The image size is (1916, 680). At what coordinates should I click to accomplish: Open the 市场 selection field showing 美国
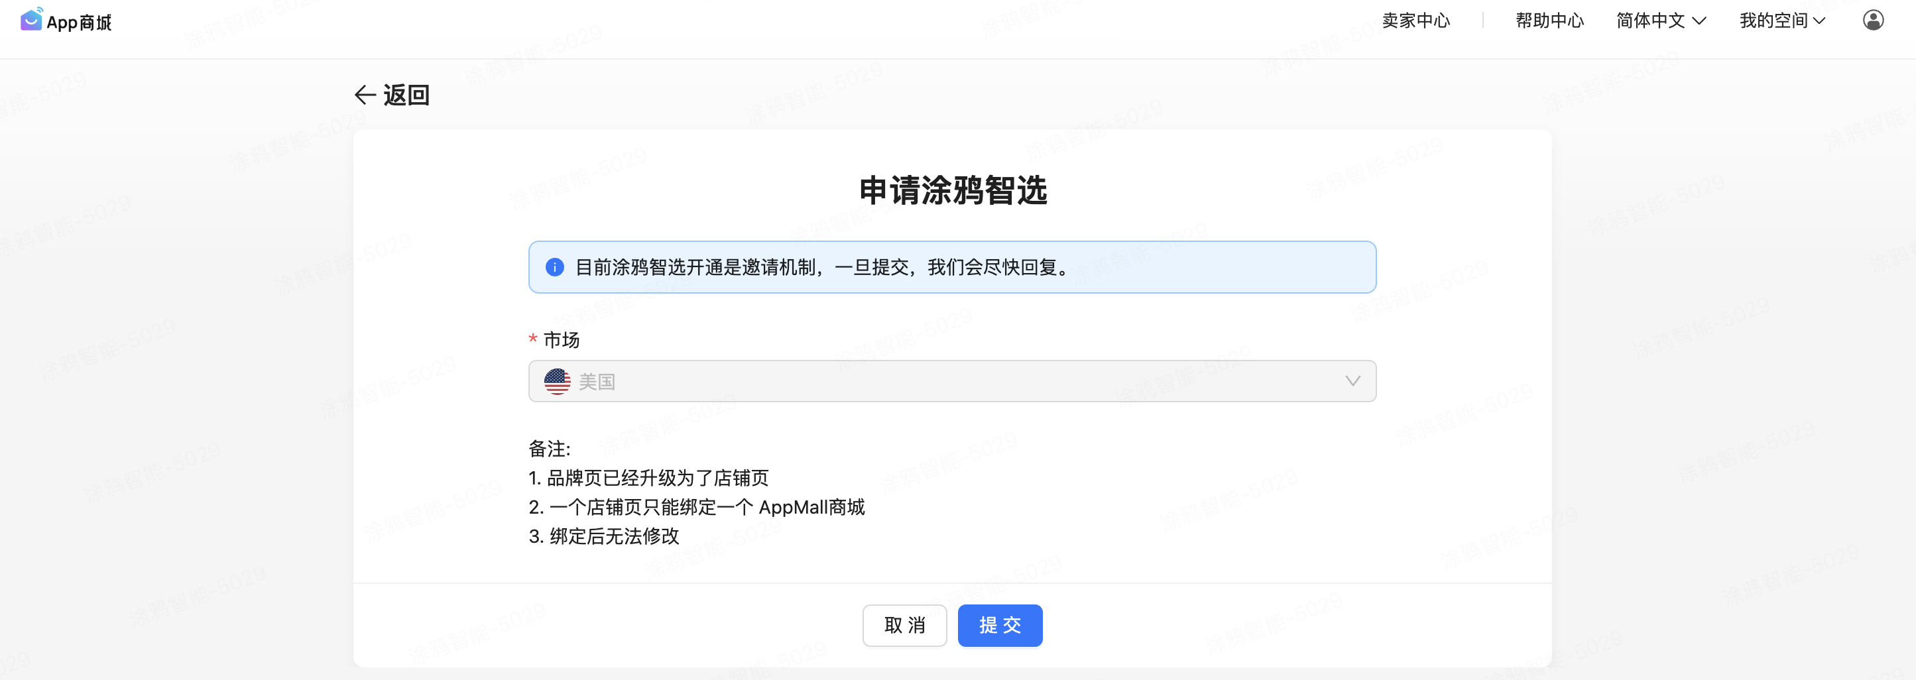pos(952,382)
